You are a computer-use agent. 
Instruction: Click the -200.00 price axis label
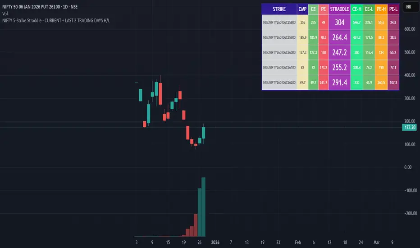point(411,213)
